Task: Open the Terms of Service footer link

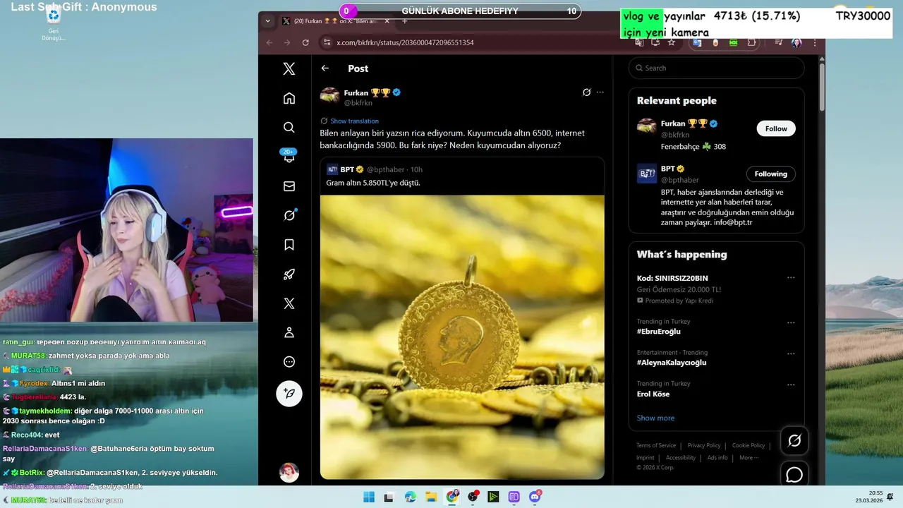Action: pyautogui.click(x=656, y=445)
